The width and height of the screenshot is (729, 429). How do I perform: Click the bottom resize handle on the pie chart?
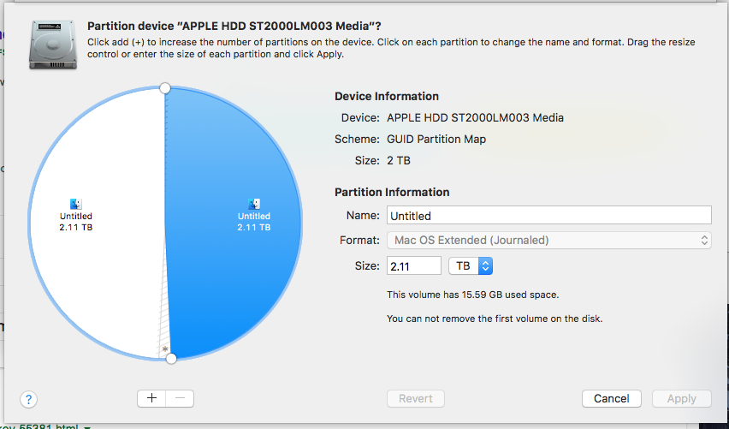tap(170, 357)
